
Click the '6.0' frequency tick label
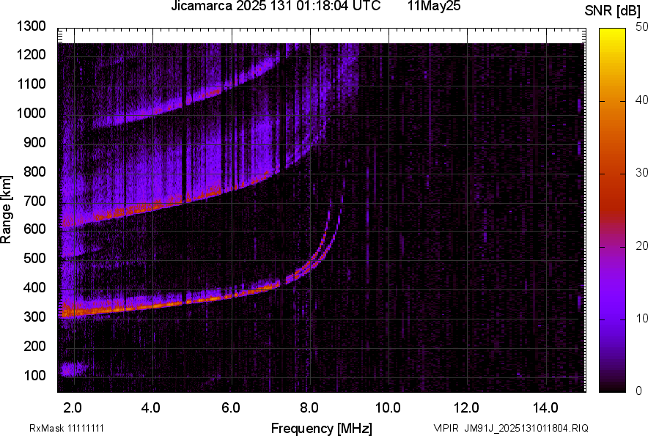[230, 408]
